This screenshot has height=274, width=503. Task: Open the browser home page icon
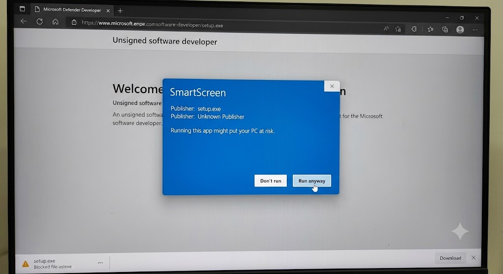pos(56,22)
